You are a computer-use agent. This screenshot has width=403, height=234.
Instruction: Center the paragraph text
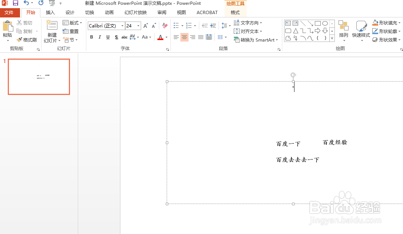(184, 37)
